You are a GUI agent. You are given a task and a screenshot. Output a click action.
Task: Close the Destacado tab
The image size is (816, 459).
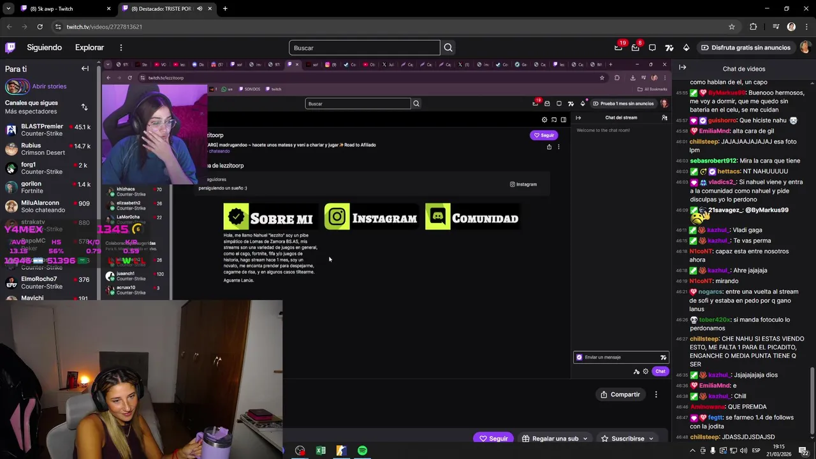(209, 9)
